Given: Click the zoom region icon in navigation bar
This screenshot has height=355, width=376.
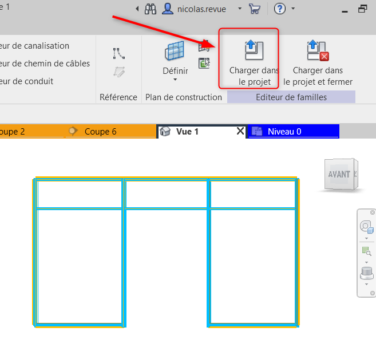Looking at the screenshot, I should [x=366, y=251].
